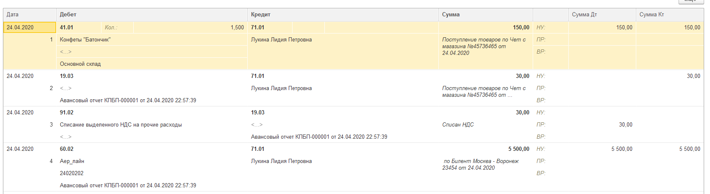Open Авансовый отчет in the Кредит column
Viewport: 710px width, 194px height.
[319, 137]
